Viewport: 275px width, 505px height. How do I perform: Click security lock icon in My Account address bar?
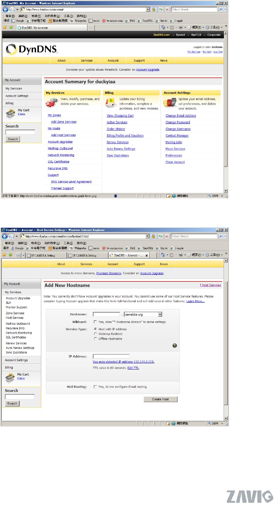pyautogui.click(x=153, y=10)
